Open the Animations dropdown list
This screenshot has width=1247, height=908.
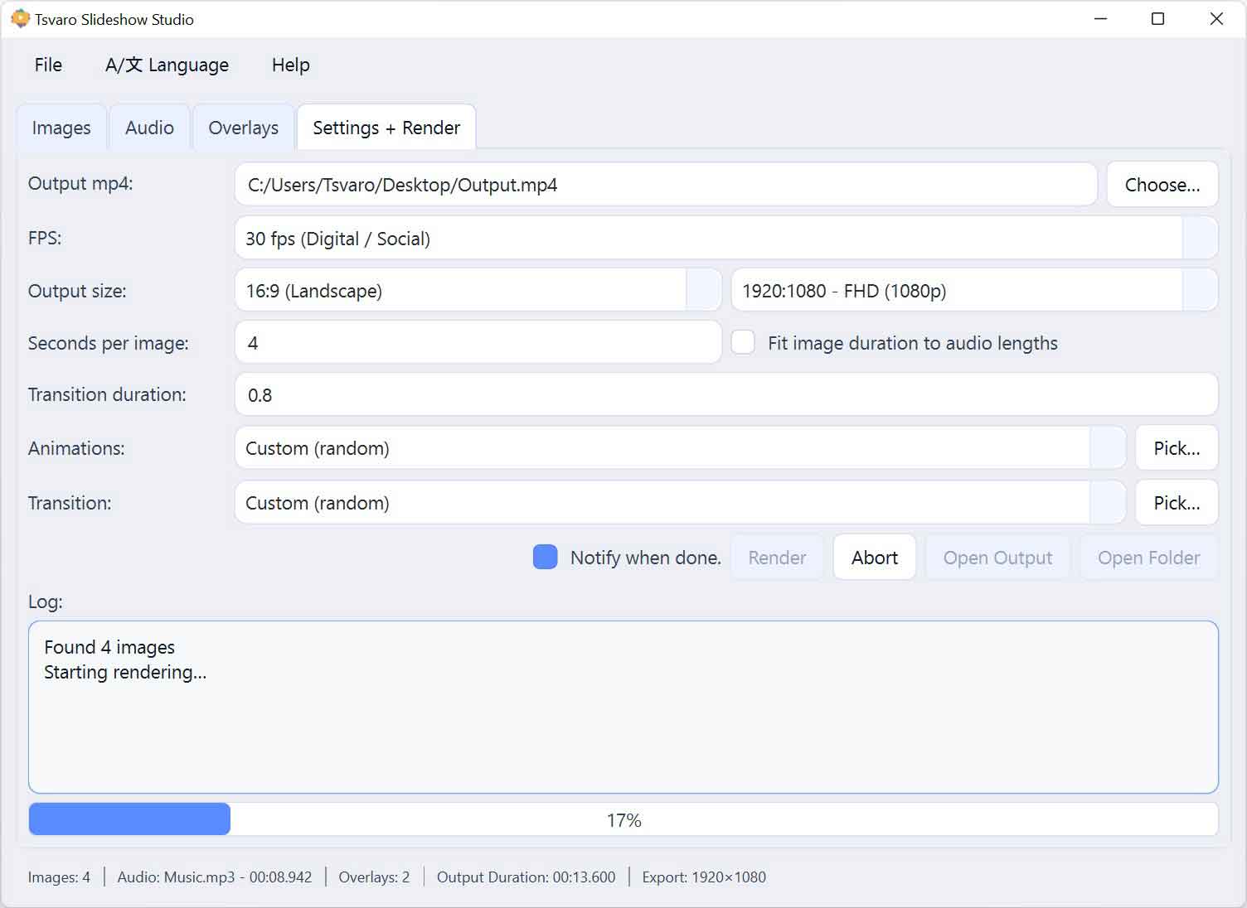pyautogui.click(x=1107, y=448)
